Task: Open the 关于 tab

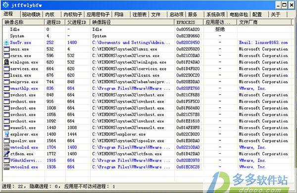Action: [275, 14]
